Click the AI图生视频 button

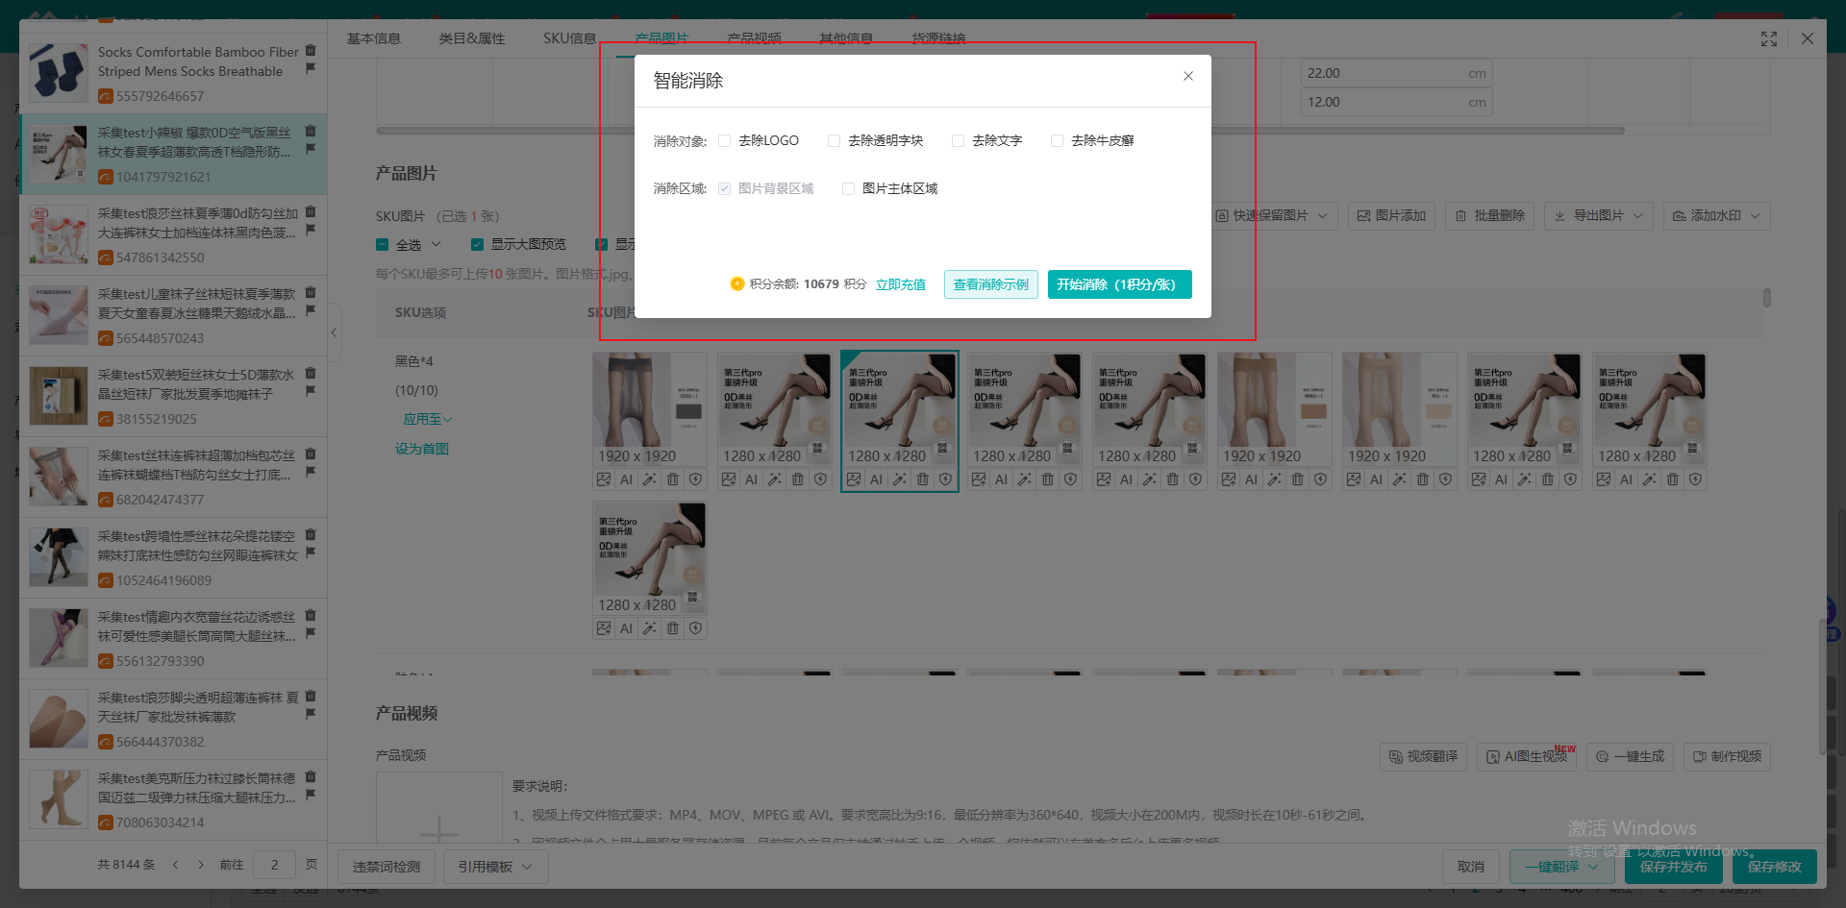(1527, 757)
